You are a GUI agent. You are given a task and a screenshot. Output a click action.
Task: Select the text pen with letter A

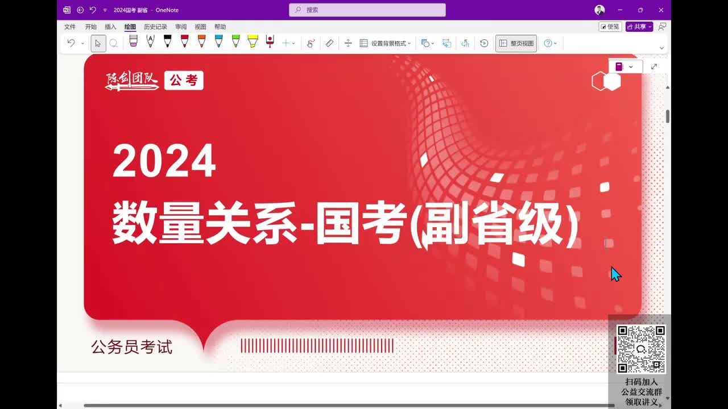(x=150, y=41)
